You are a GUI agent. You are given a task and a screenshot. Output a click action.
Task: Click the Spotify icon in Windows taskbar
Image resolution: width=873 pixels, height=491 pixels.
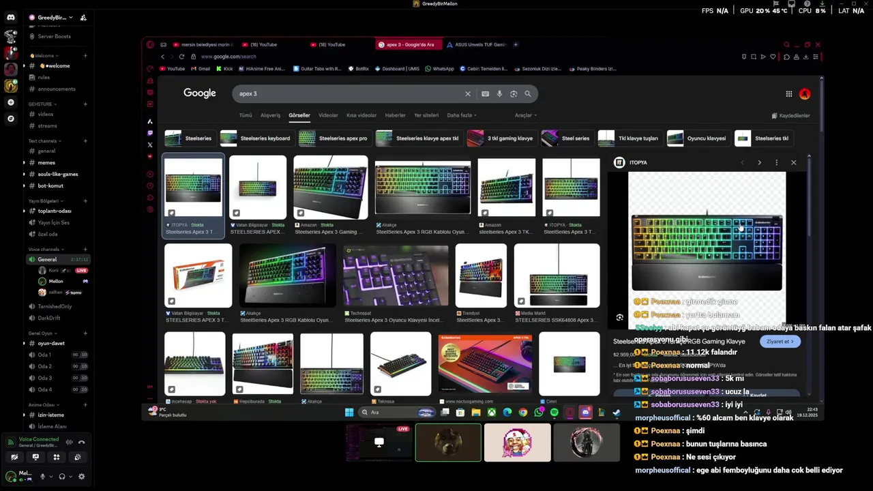[554, 413]
